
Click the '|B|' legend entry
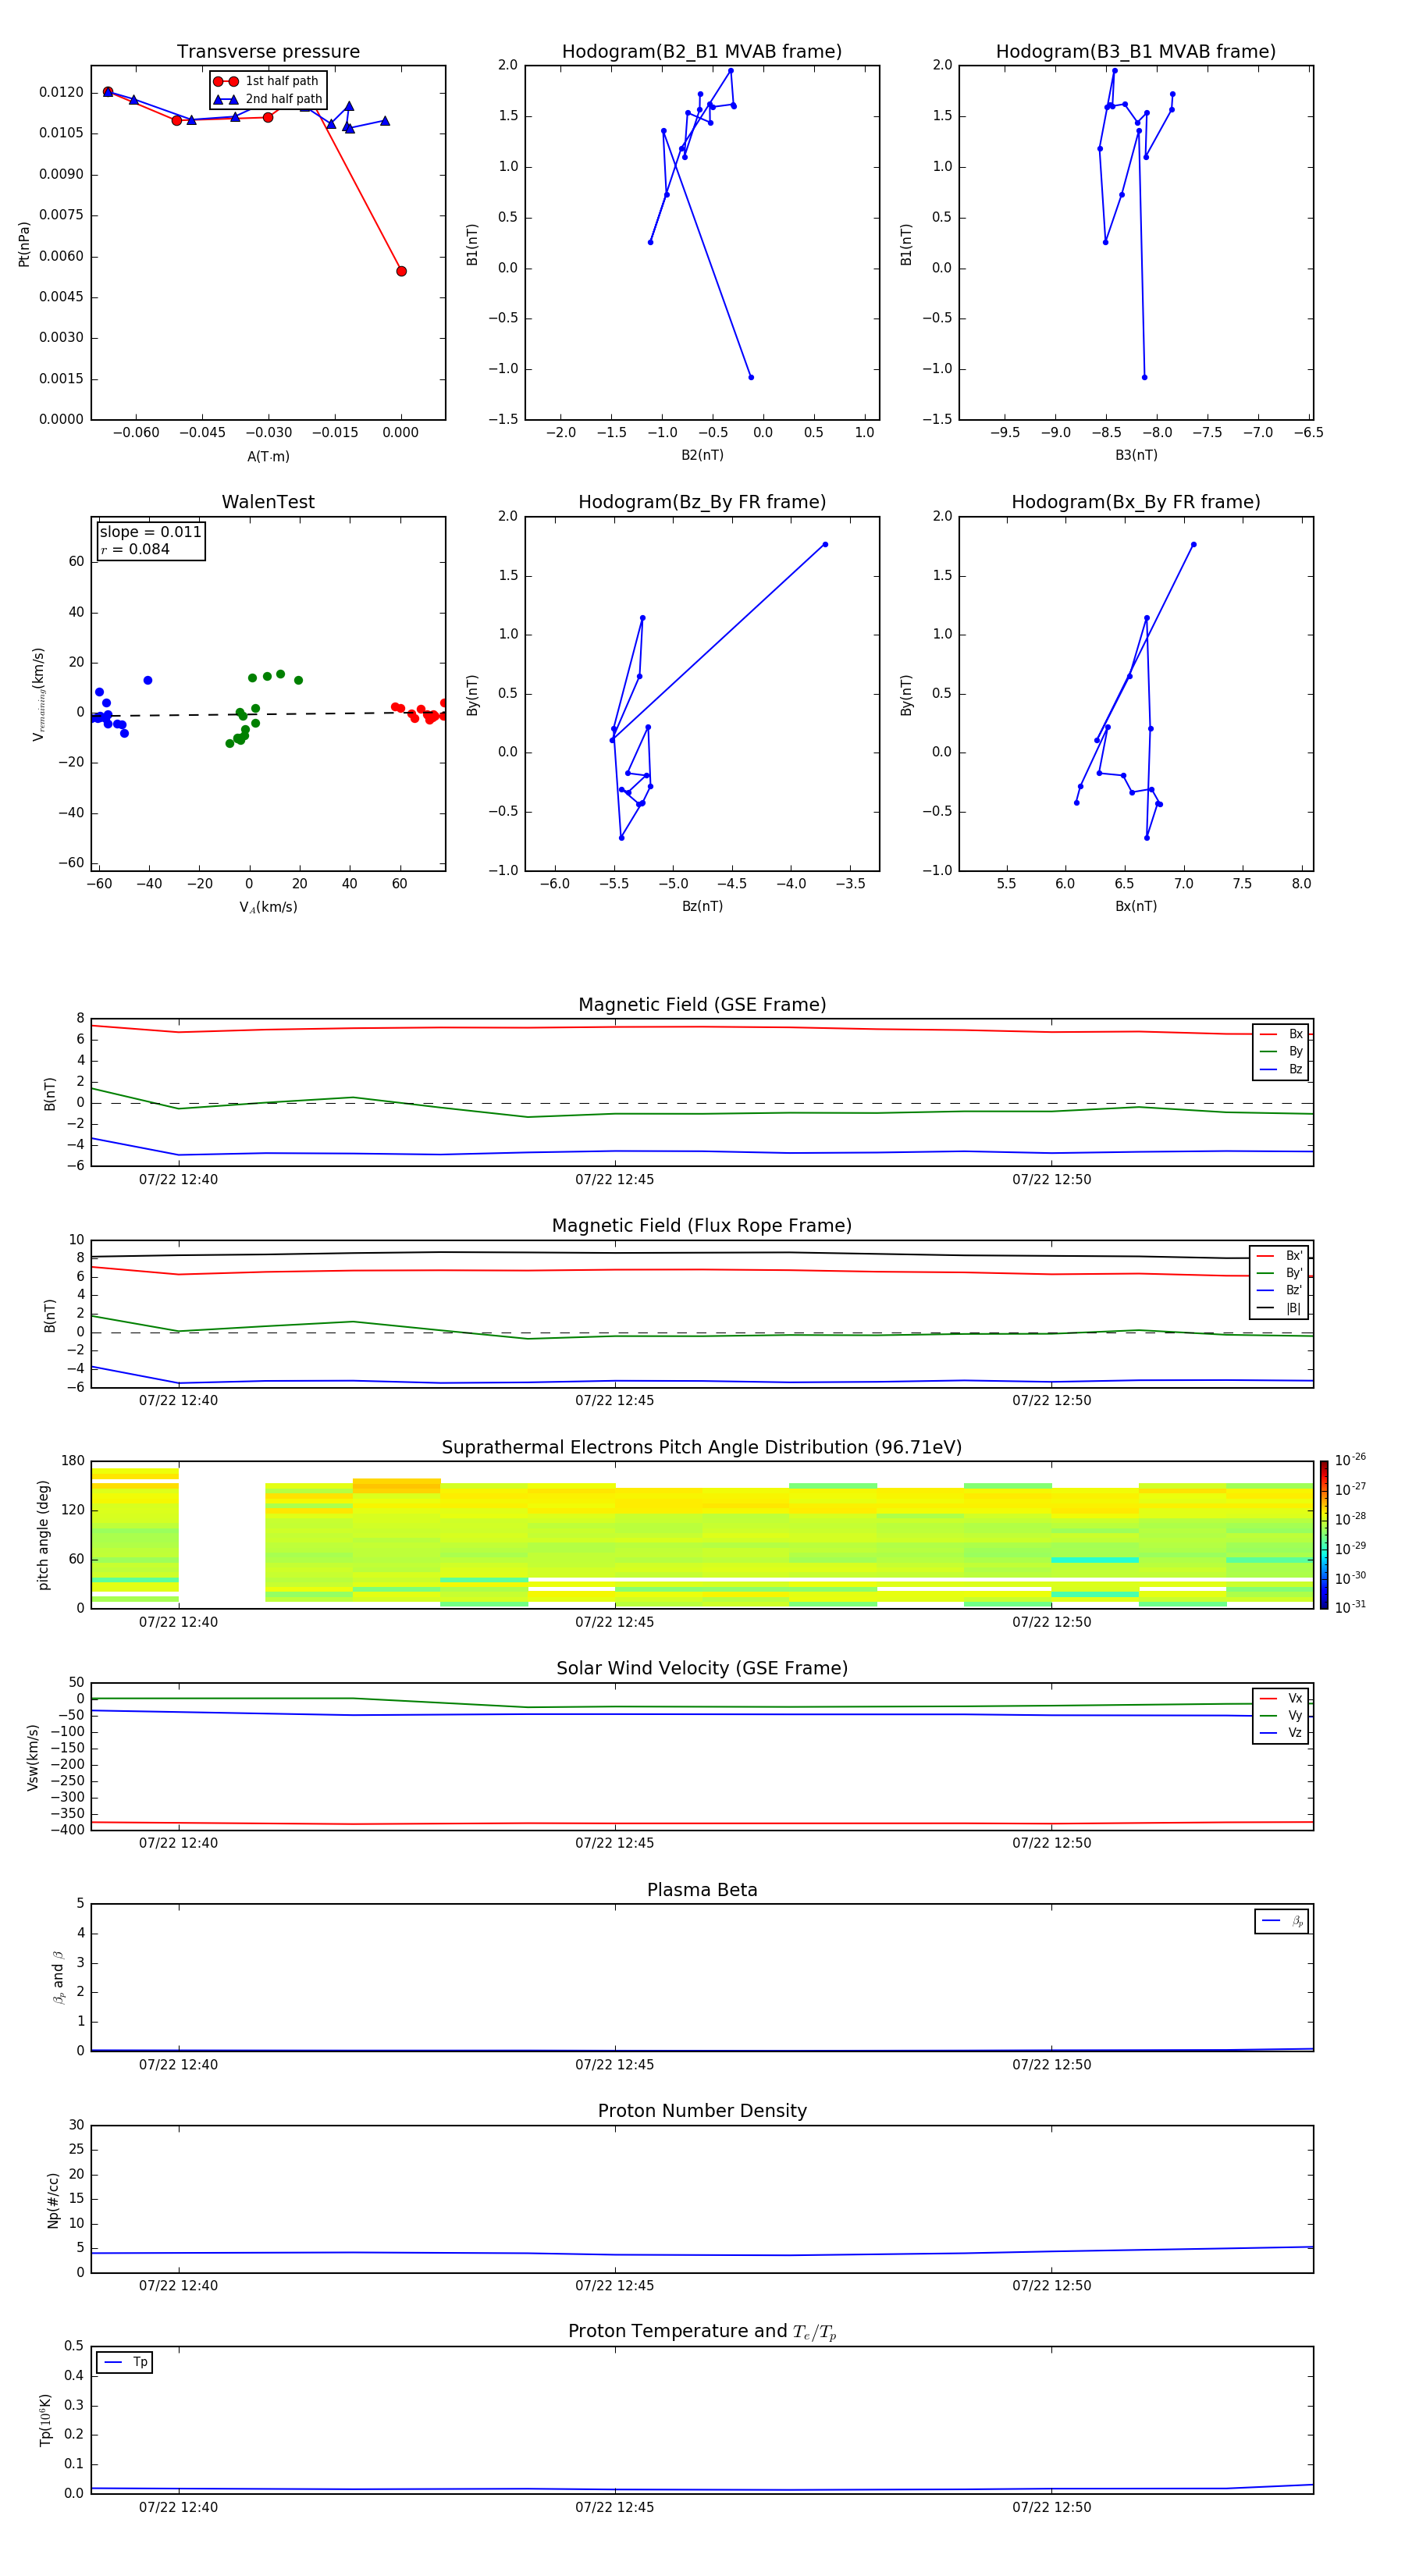(x=1280, y=1308)
